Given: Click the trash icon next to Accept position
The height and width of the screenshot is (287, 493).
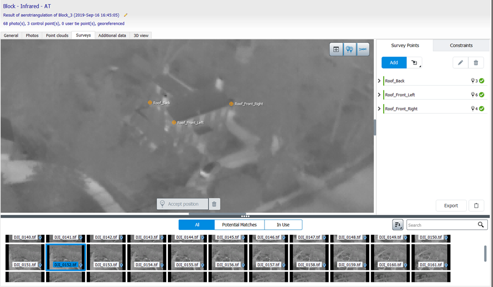Looking at the screenshot, I should pyautogui.click(x=214, y=204).
